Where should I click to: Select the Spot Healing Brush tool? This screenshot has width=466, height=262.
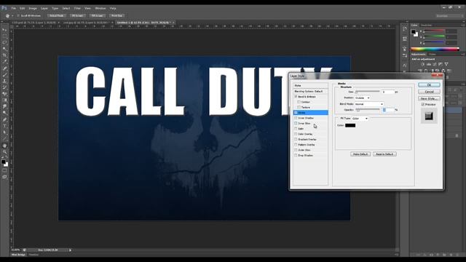4,68
